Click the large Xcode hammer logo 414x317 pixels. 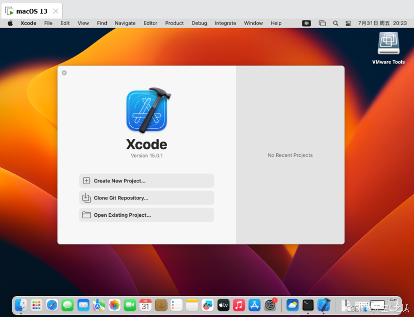(149, 110)
